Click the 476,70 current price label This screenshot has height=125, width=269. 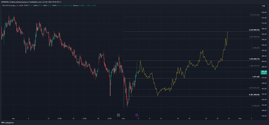(x=264, y=72)
